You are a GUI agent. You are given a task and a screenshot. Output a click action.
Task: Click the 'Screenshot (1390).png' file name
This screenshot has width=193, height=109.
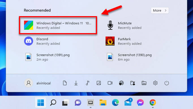pos(135,55)
